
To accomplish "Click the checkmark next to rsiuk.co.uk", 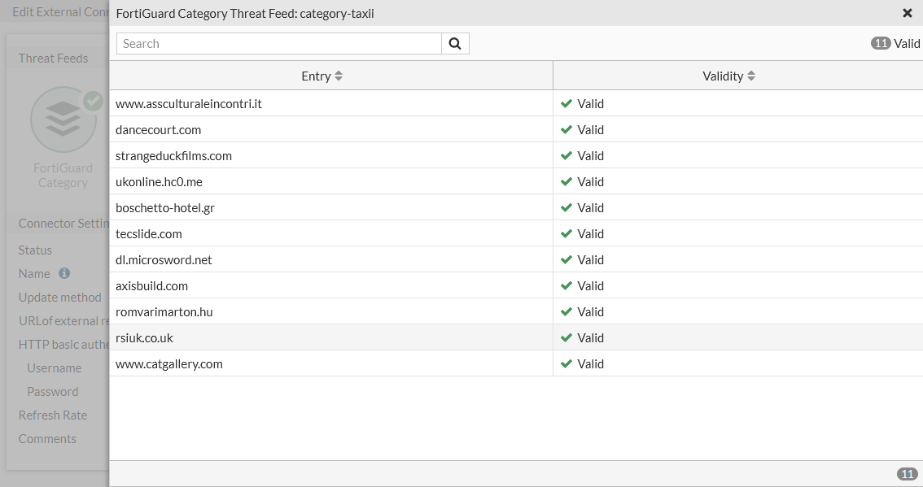I will (566, 337).
